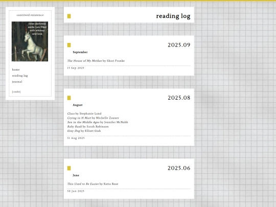Select the June subheading
Viewport: 276px width, 207px height.
[x=76, y=175]
